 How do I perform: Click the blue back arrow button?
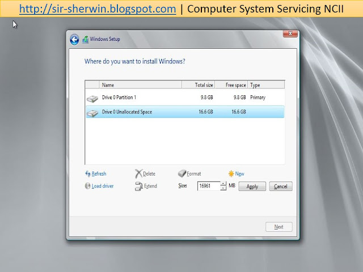coord(74,40)
